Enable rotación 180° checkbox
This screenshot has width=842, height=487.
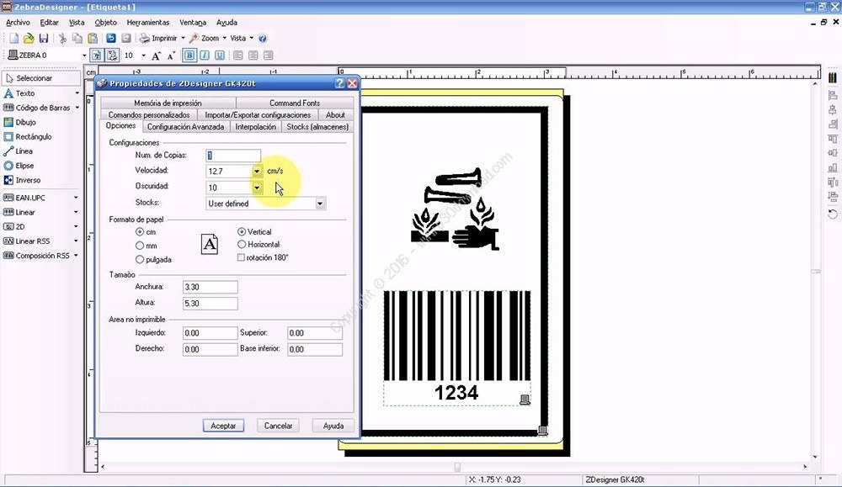click(241, 257)
